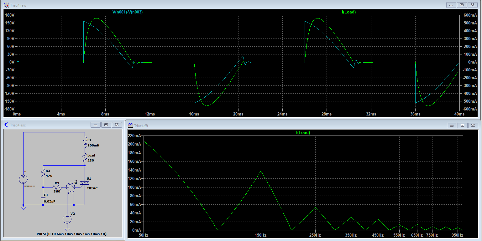The width and height of the screenshot is (482, 241).
Task: Minimize the Triac4.fft window
Action: point(452,126)
